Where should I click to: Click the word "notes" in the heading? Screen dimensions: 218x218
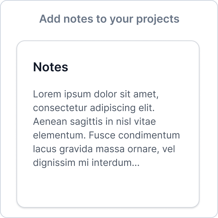[78, 19]
